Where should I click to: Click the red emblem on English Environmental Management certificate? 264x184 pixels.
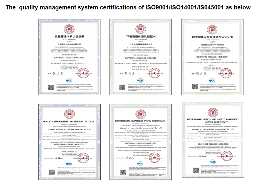141,114
